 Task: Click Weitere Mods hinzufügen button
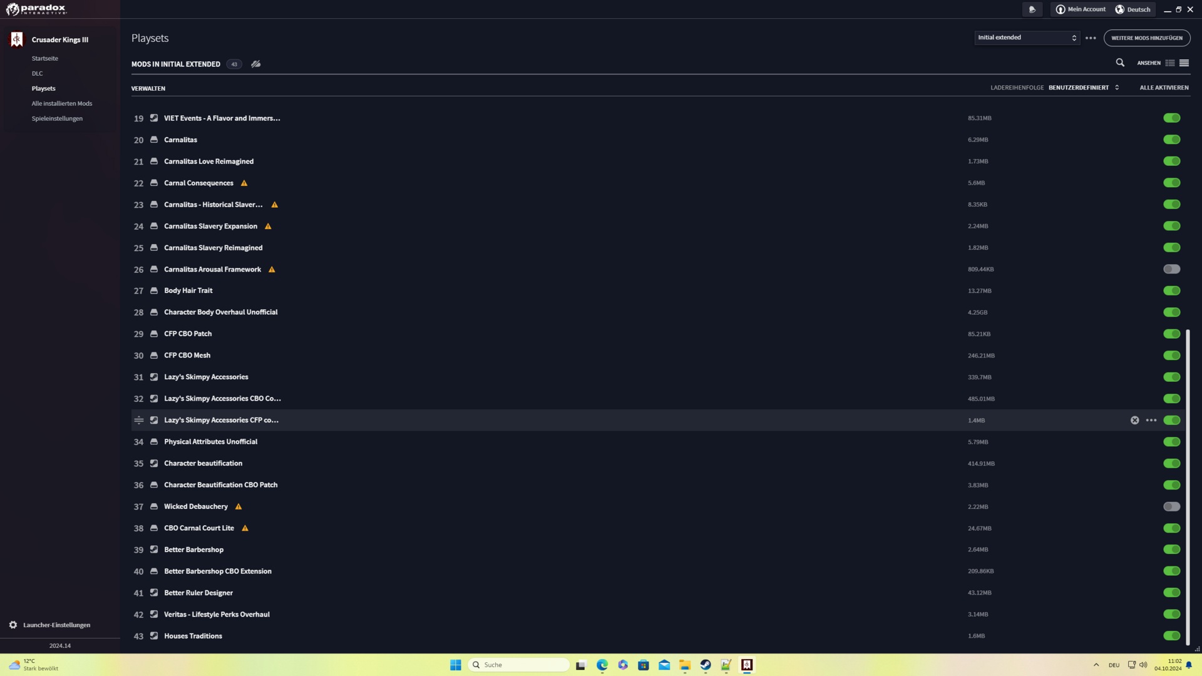[x=1146, y=38]
